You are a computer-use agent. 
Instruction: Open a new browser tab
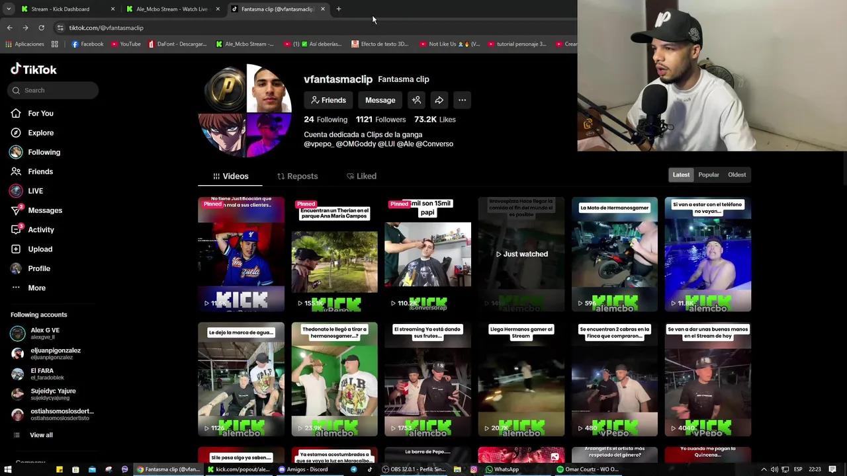pyautogui.click(x=338, y=9)
